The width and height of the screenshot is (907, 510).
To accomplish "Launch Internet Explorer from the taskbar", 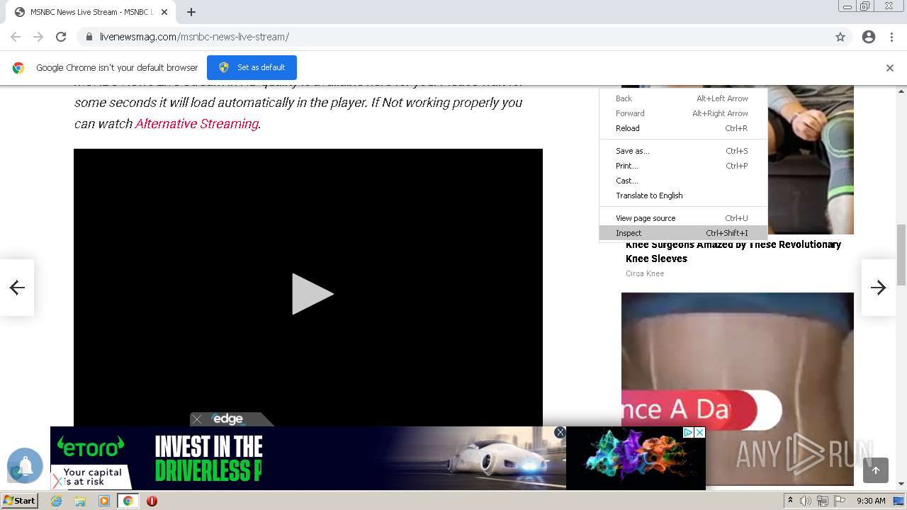I will coord(57,501).
